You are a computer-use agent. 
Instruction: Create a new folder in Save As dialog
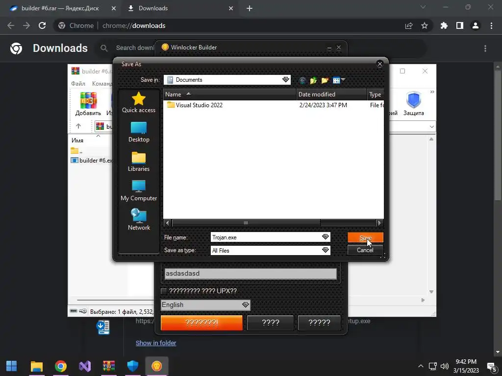point(325,80)
